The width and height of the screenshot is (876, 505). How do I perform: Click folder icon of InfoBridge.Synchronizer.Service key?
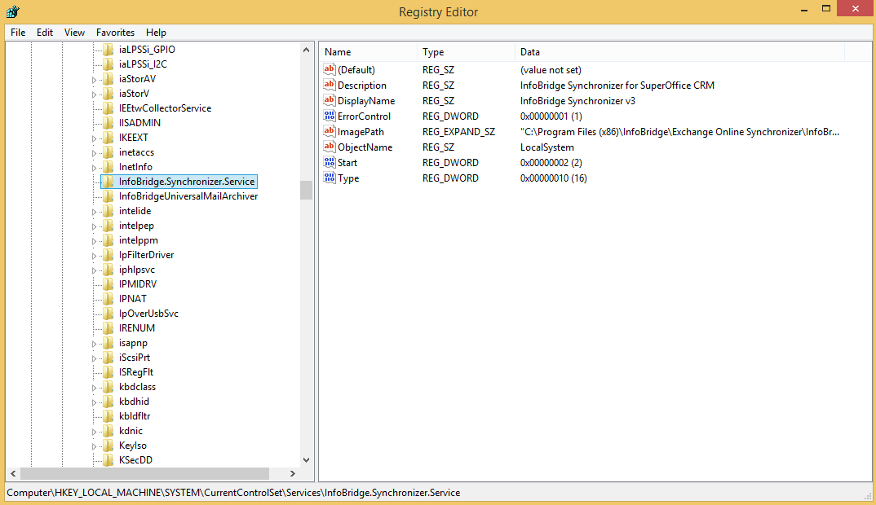pyautogui.click(x=108, y=182)
